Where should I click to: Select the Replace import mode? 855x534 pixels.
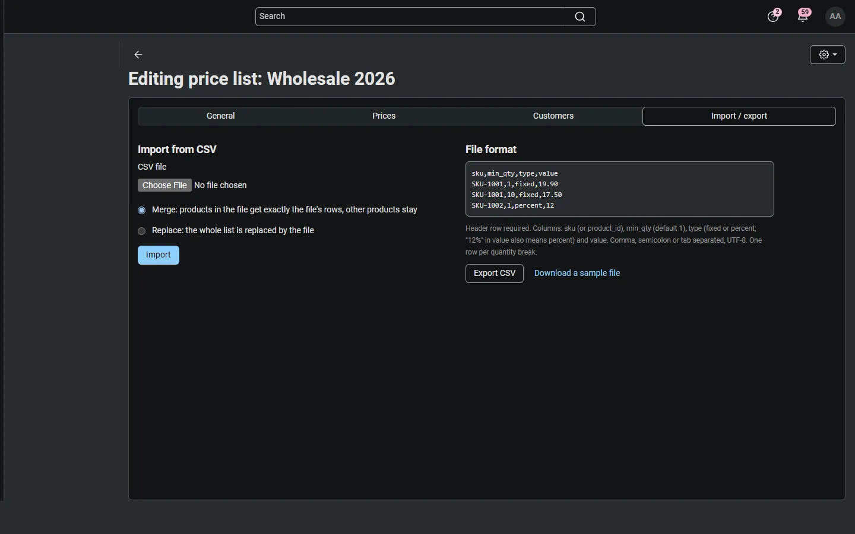(x=142, y=231)
